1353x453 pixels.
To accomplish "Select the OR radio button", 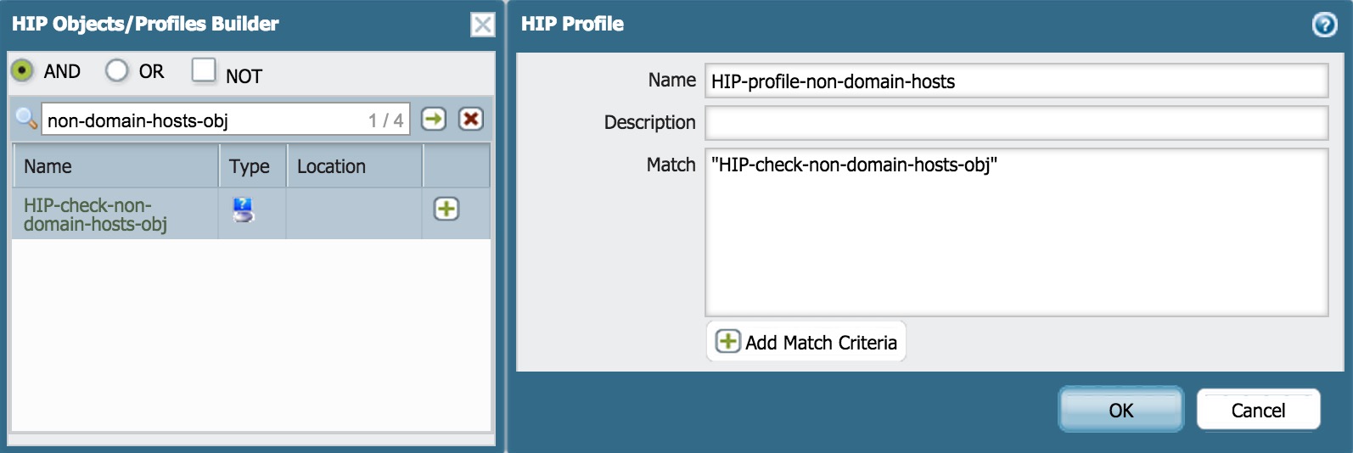I will (117, 70).
